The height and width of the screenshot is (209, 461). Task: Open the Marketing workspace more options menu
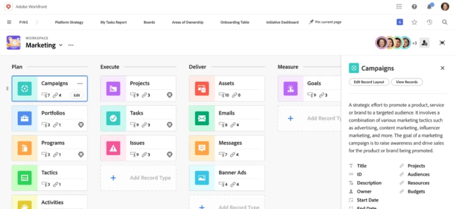click(x=71, y=45)
